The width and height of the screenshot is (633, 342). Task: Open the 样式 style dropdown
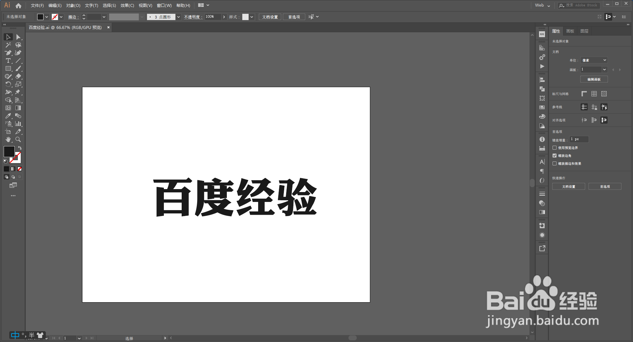[251, 17]
